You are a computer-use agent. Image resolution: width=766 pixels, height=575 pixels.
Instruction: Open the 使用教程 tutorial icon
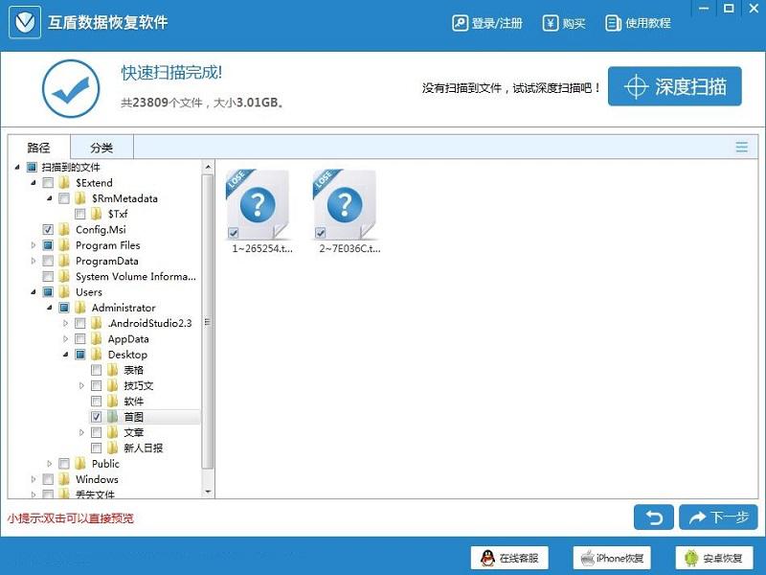click(614, 23)
